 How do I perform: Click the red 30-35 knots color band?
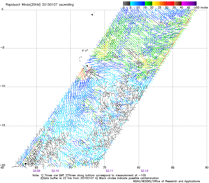[x=171, y=3]
